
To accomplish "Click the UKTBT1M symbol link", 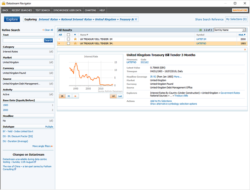I will [201, 39].
